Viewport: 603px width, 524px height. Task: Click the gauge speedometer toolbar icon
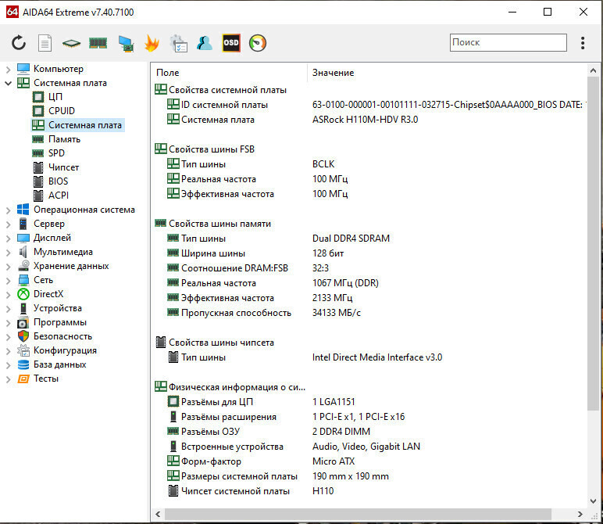(257, 43)
